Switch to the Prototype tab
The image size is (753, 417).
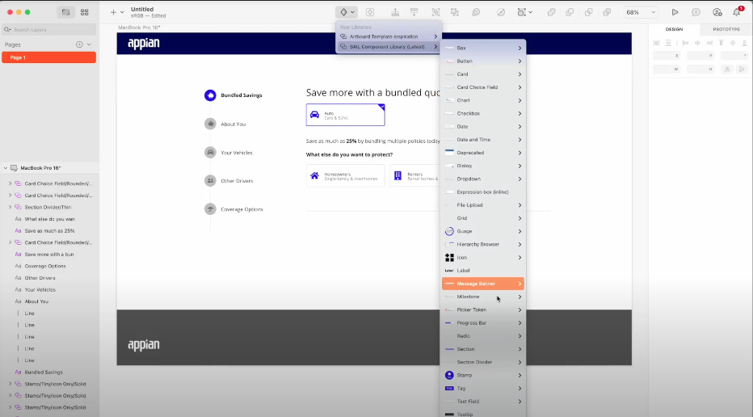726,29
